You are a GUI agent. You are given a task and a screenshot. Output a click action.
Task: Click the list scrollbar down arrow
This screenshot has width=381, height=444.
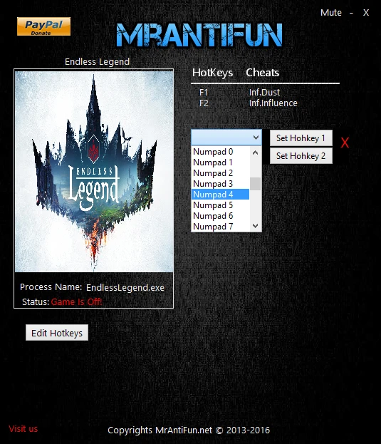click(256, 226)
